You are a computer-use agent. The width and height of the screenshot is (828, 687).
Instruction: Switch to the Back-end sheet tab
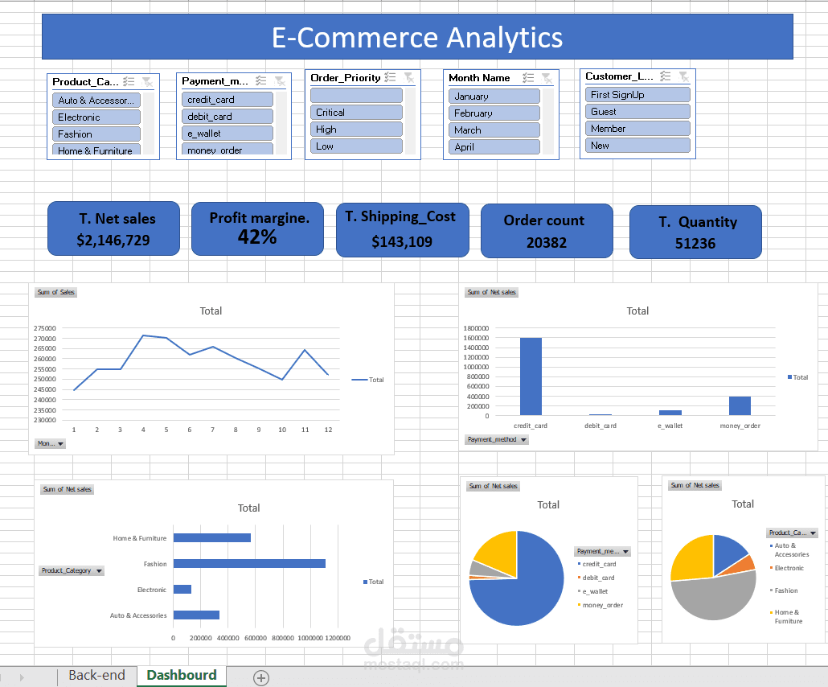(x=96, y=676)
